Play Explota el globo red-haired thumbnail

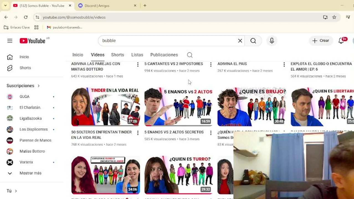click(x=106, y=175)
